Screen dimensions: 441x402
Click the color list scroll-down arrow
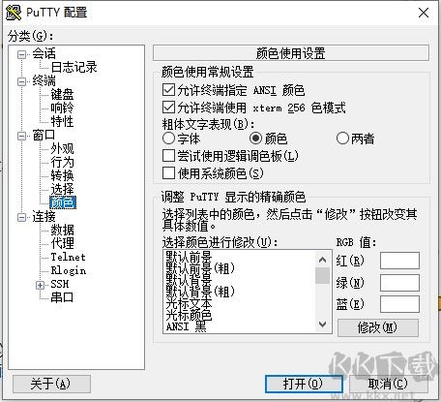322,324
